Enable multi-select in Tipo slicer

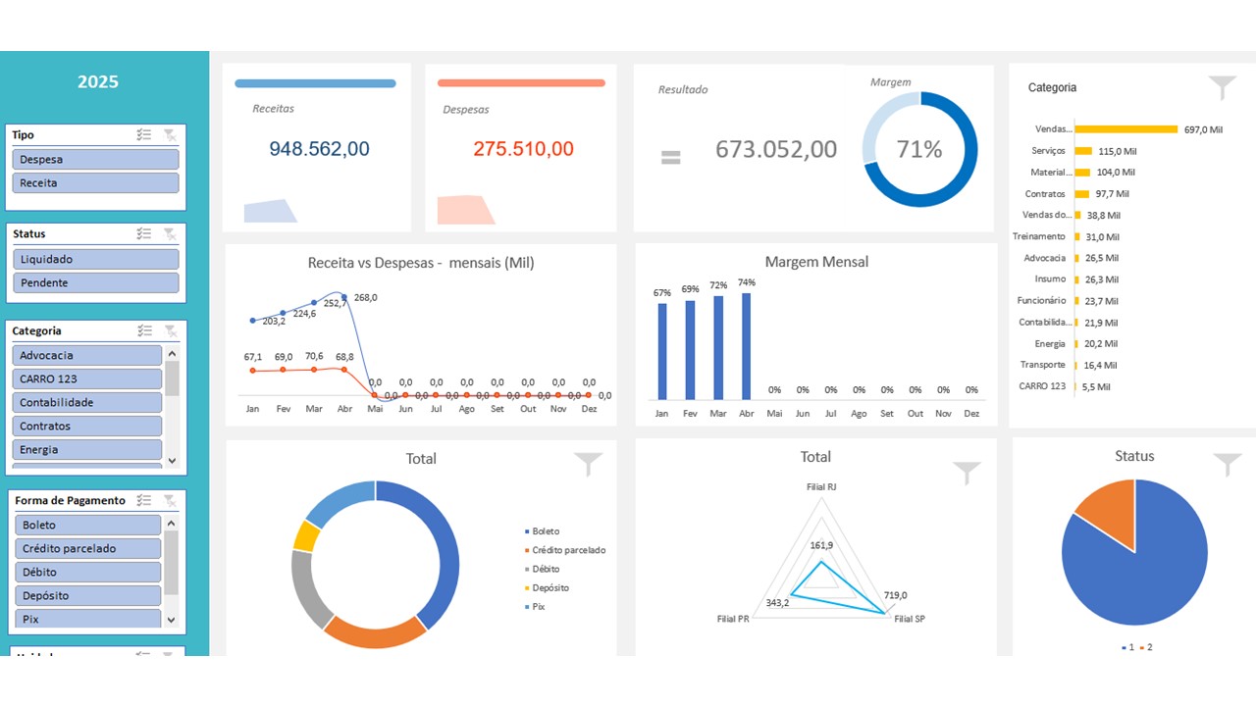pos(144,135)
